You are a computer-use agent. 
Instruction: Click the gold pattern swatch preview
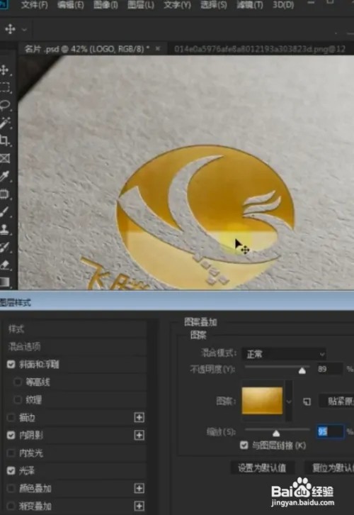click(x=262, y=400)
